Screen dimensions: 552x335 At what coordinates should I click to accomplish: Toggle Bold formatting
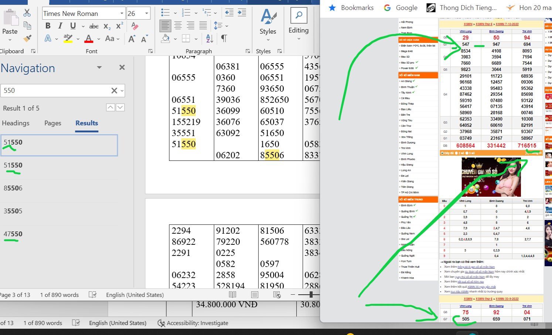(48, 26)
